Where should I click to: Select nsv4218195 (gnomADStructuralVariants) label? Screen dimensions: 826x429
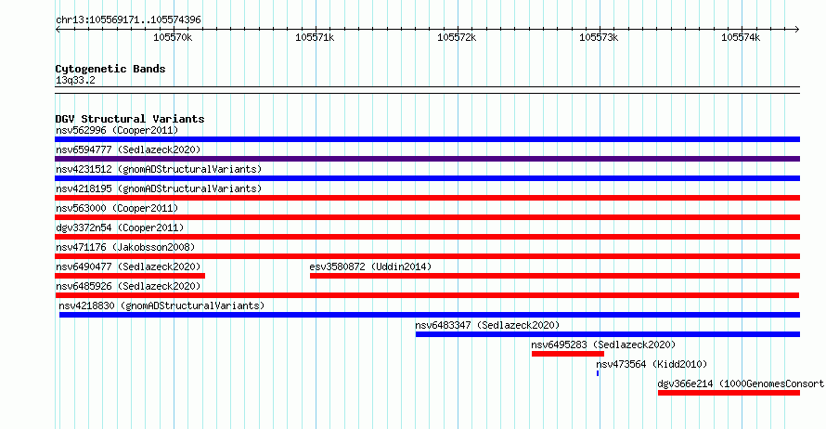coord(159,188)
